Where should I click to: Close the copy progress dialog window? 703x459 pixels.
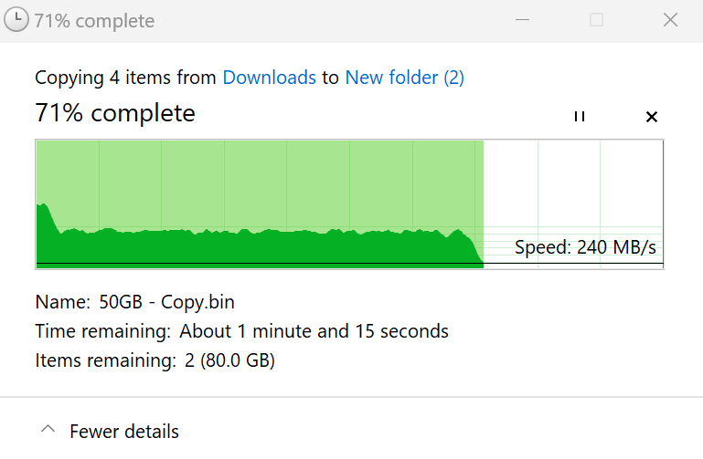[670, 20]
